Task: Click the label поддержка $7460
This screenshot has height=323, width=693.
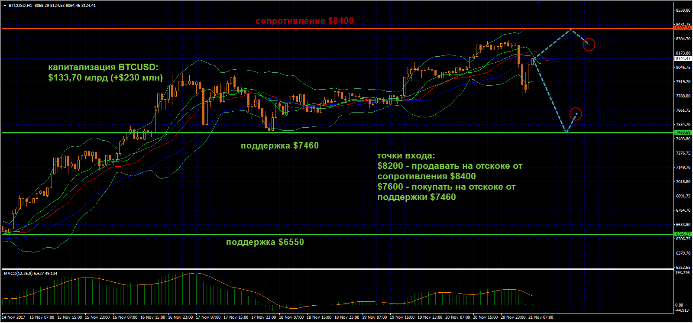Action: pyautogui.click(x=280, y=145)
